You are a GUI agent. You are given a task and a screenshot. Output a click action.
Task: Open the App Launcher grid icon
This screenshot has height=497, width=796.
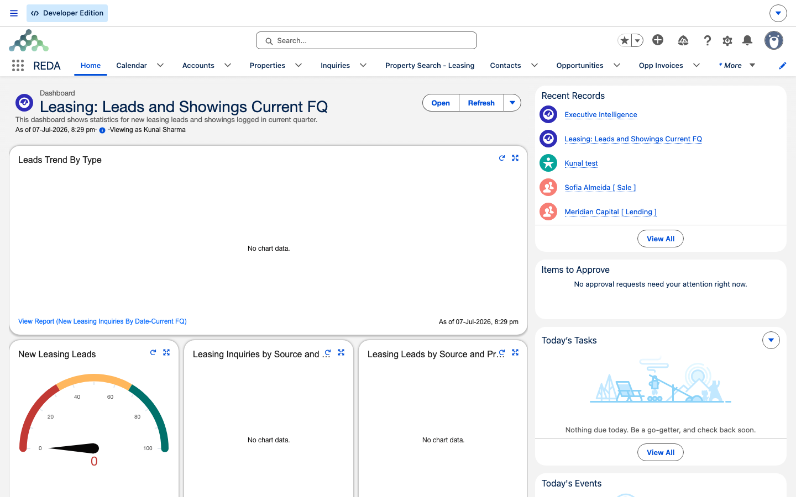click(18, 66)
